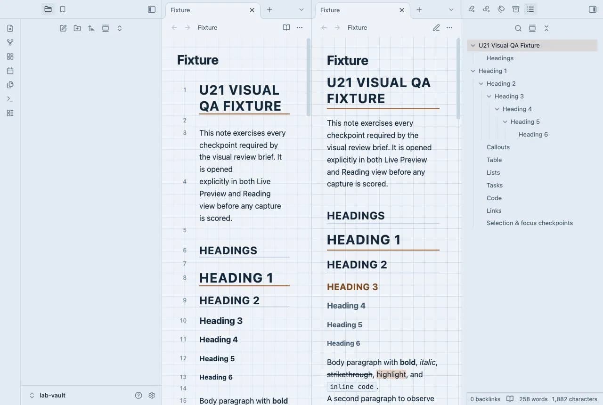Screen dimensions: 603x405
Task: Switch the right Fixture pane to editing view
Action: (x=436, y=28)
